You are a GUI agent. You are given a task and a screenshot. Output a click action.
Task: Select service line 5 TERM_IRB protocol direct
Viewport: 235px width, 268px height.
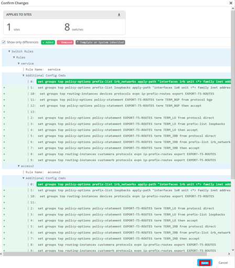[x=127, y=136]
